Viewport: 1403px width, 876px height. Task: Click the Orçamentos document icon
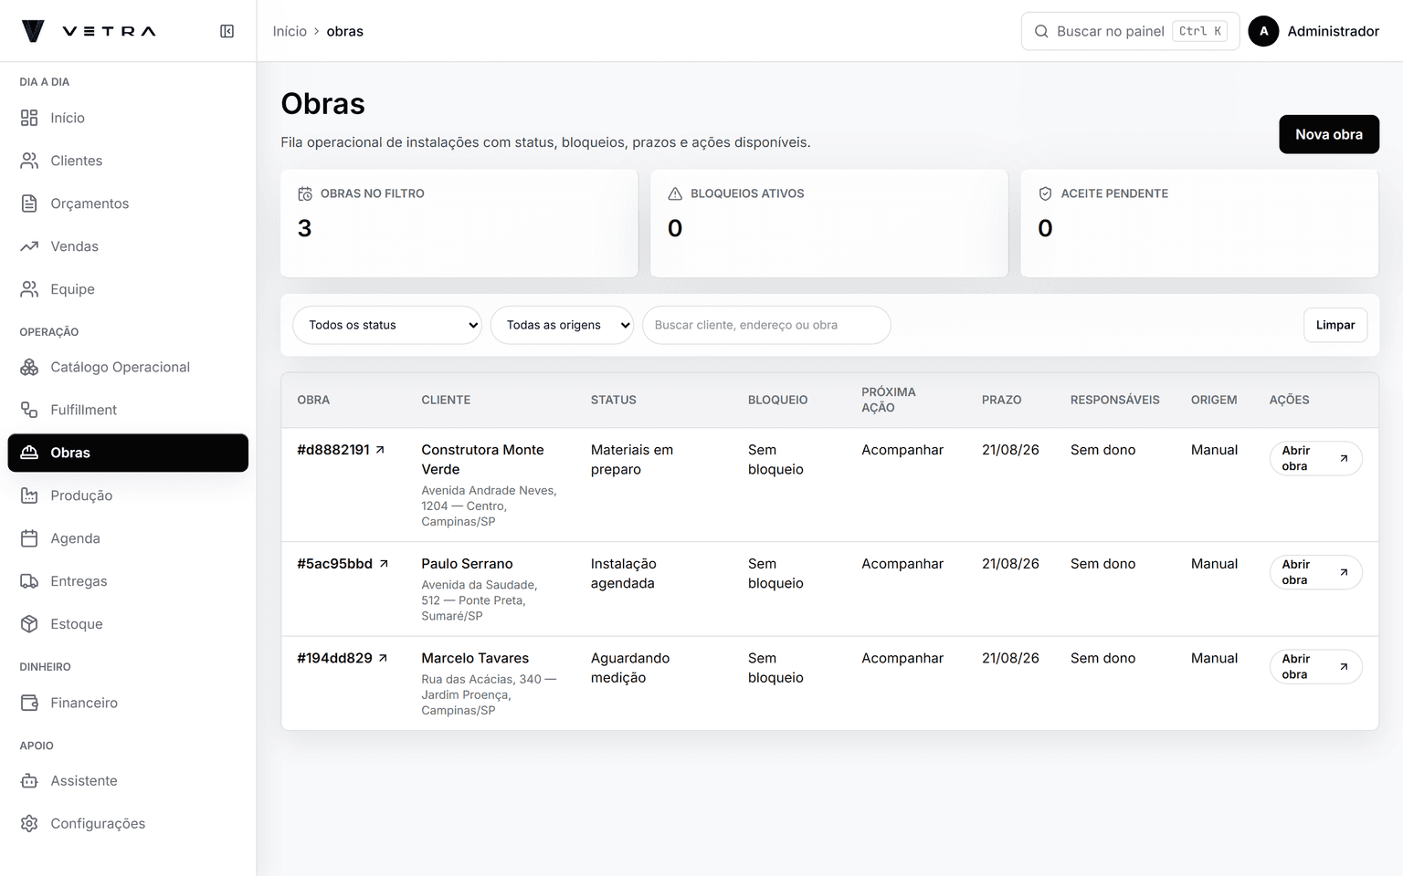tap(29, 203)
